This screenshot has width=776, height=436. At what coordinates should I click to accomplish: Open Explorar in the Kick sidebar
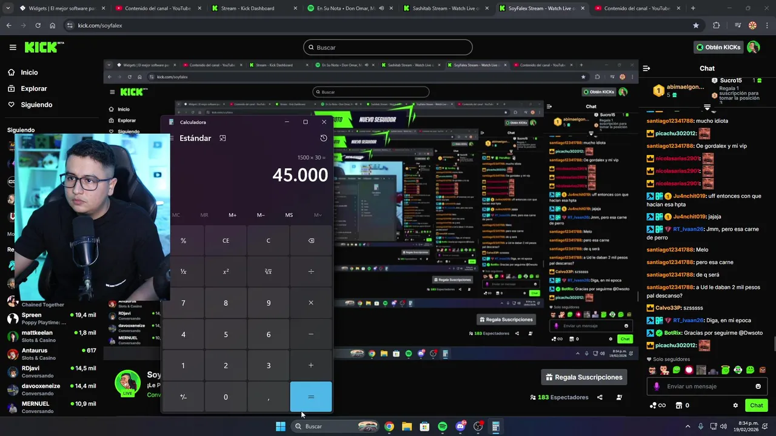click(34, 88)
